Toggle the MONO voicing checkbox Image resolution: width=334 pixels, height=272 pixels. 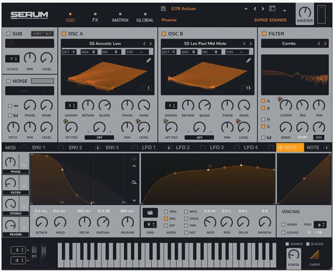(x=284, y=225)
